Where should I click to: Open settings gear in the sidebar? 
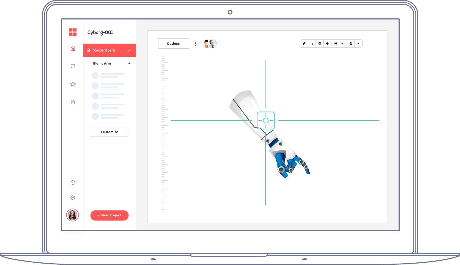point(73,198)
